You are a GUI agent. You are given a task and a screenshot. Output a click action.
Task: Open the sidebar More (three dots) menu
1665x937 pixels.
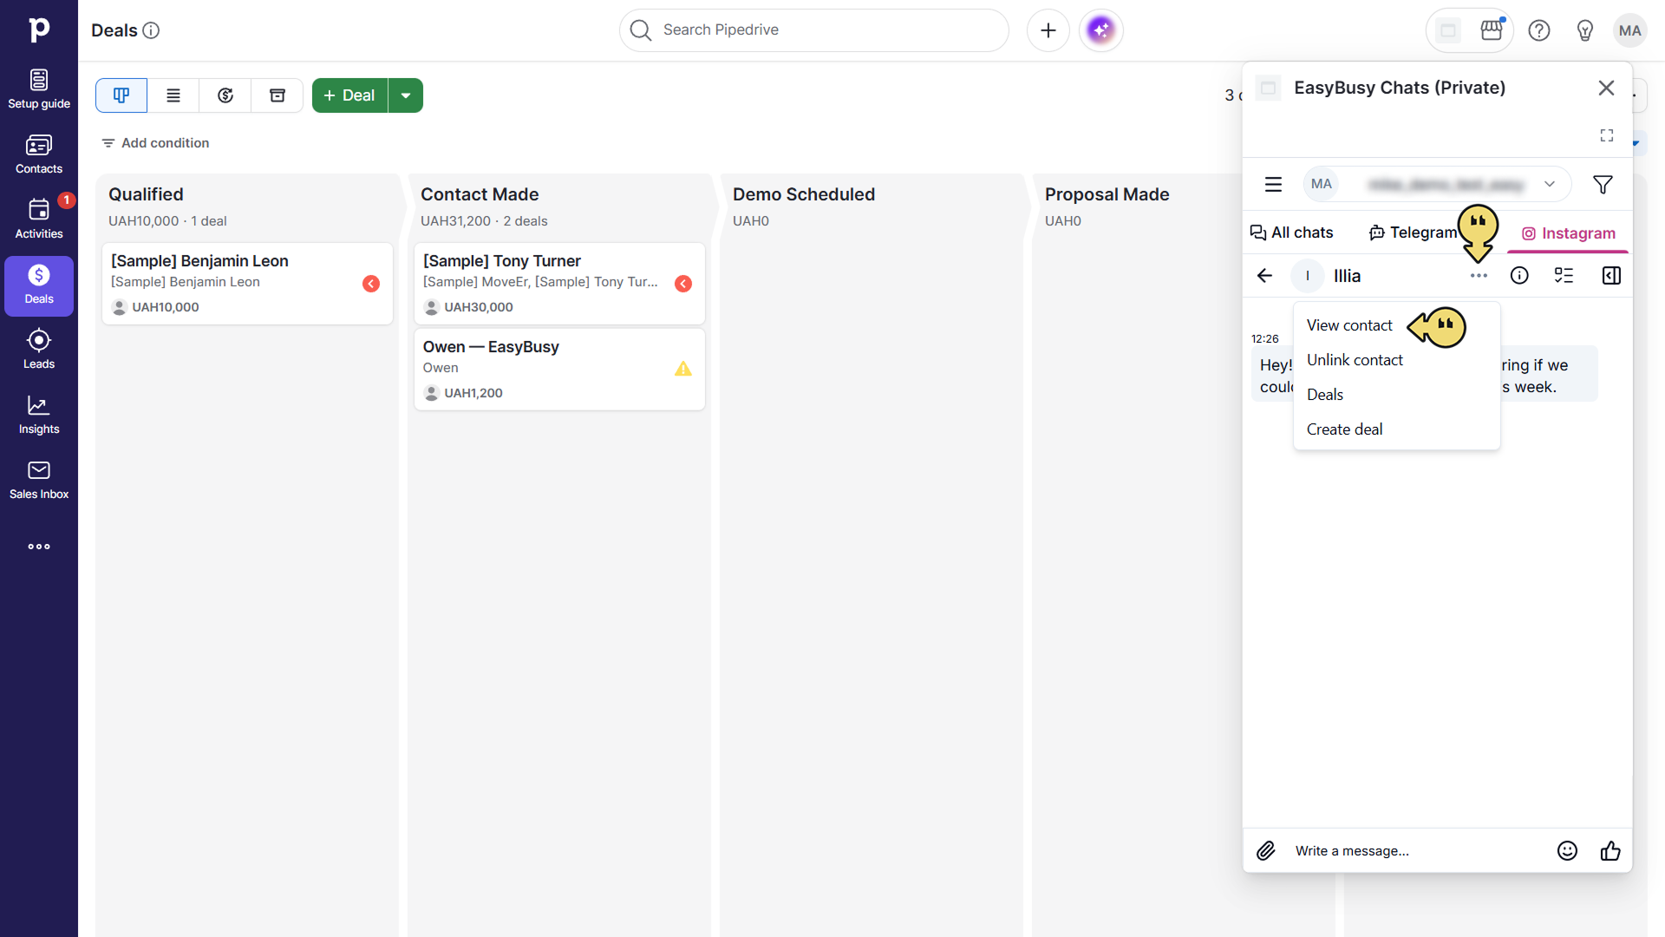pos(39,547)
